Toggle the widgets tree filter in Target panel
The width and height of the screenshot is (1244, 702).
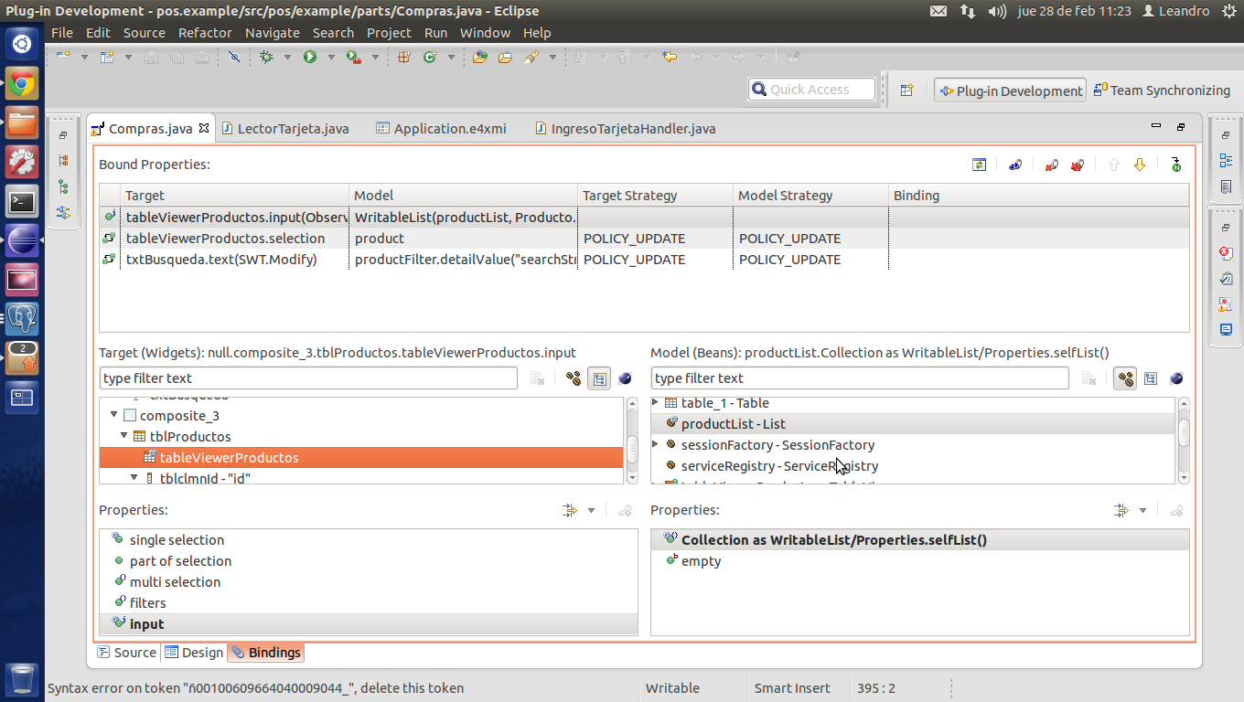click(x=599, y=378)
